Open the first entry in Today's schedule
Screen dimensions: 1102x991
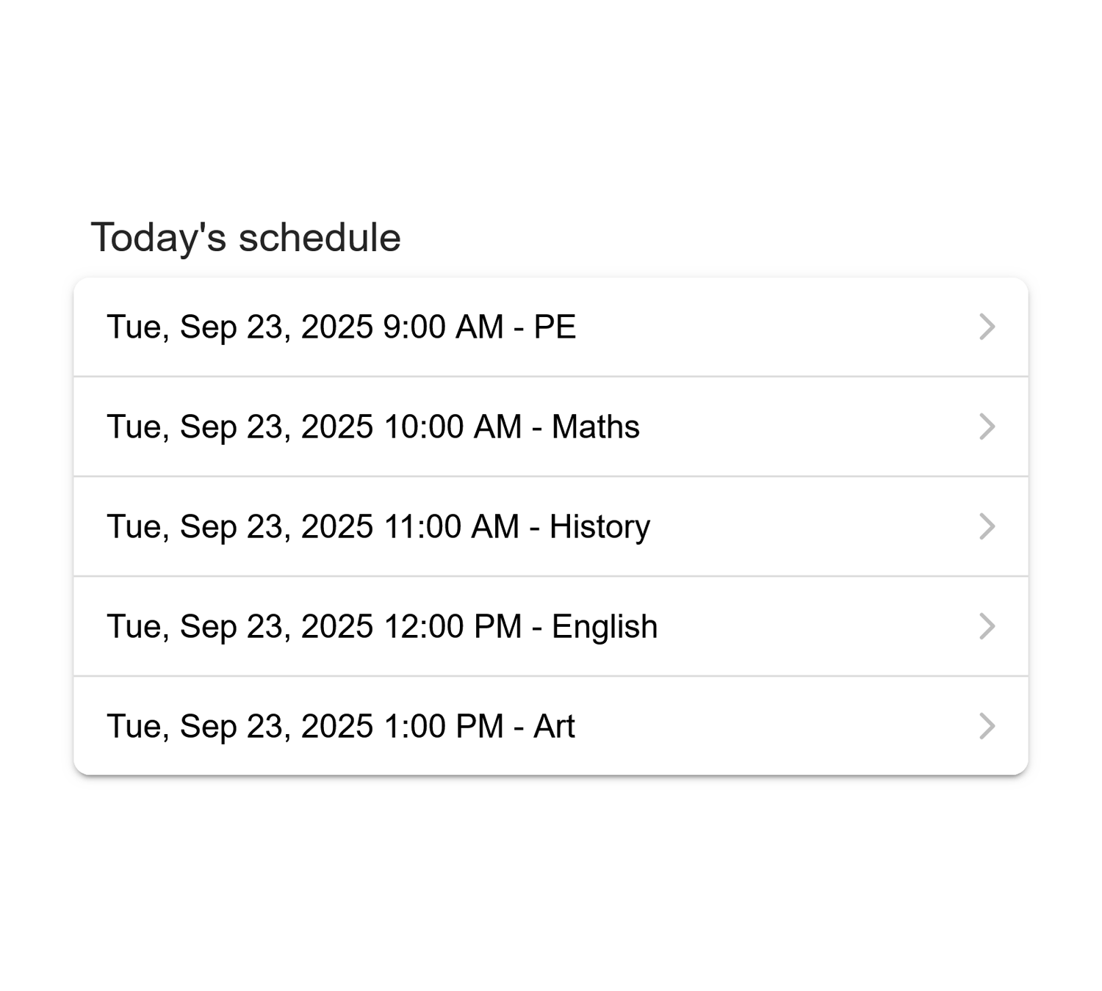[514, 327]
